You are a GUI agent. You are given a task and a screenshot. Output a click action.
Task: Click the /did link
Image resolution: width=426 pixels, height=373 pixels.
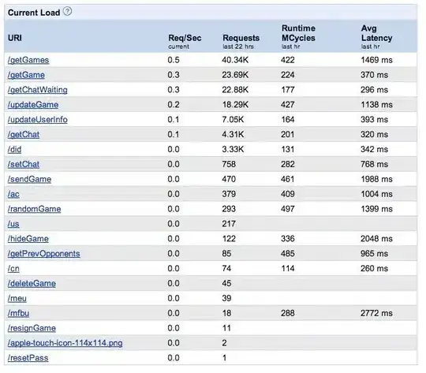14,149
